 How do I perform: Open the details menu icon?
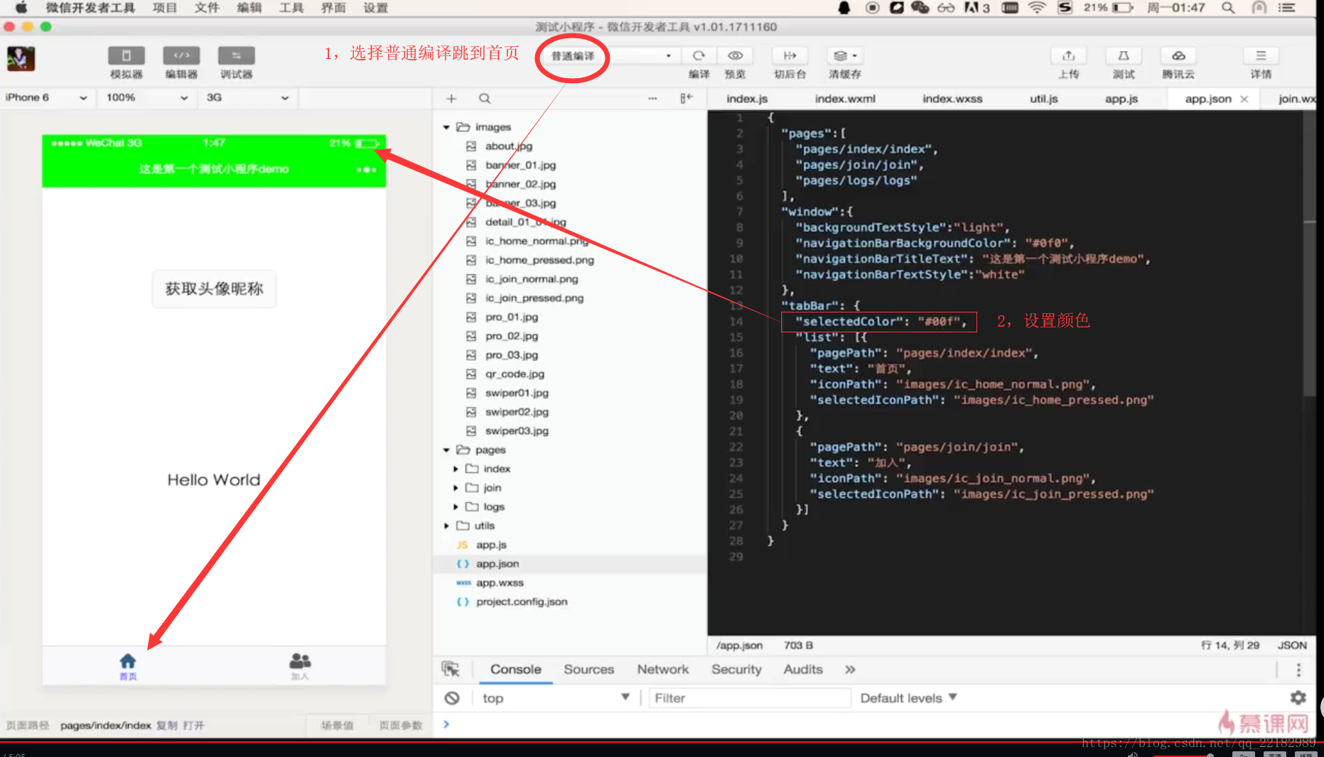click(1261, 55)
